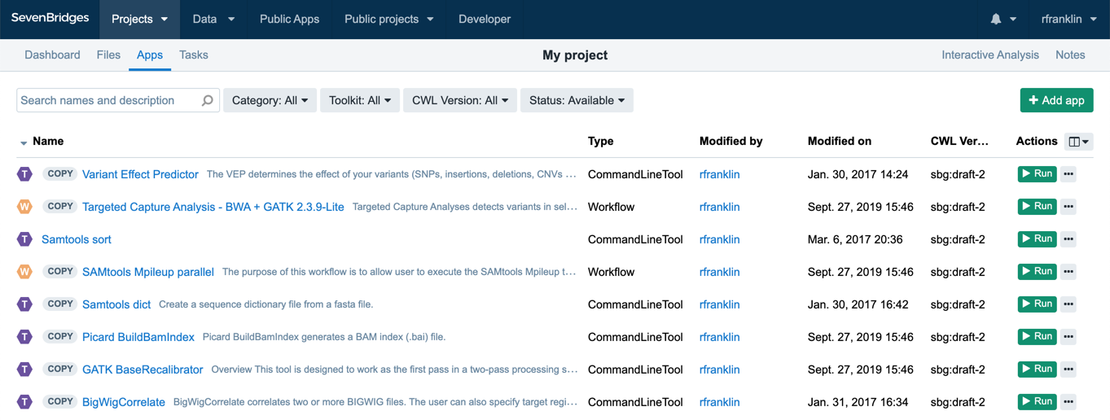Run the Samtools dict app
1110x420 pixels.
[1037, 304]
